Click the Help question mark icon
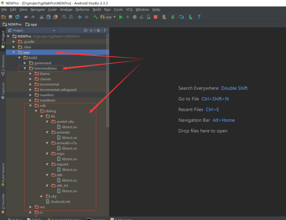 [x=199, y=17]
